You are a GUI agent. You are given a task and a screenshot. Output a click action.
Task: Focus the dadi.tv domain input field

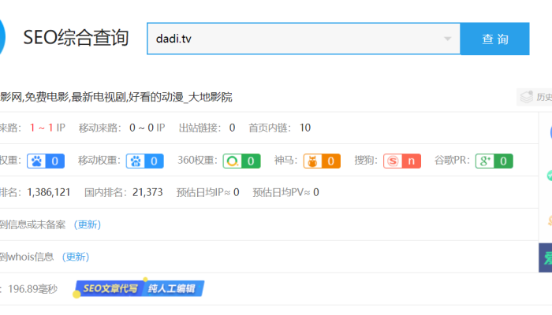tap(304, 39)
